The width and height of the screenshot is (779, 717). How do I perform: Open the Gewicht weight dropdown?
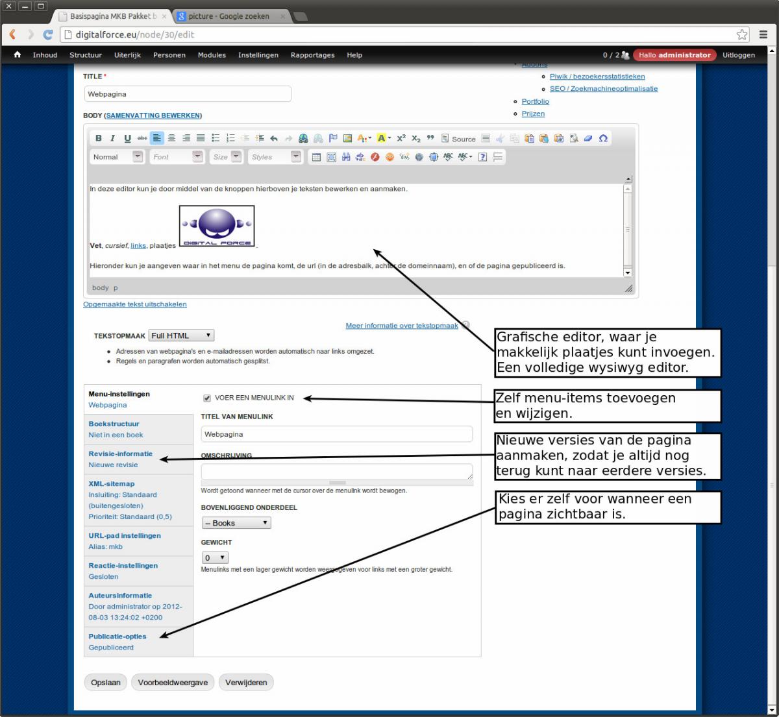click(x=215, y=558)
